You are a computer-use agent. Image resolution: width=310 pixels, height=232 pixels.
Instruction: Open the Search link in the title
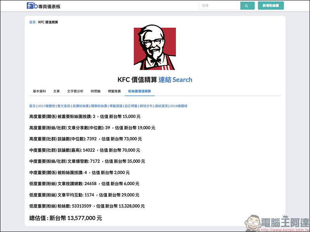[182, 80]
